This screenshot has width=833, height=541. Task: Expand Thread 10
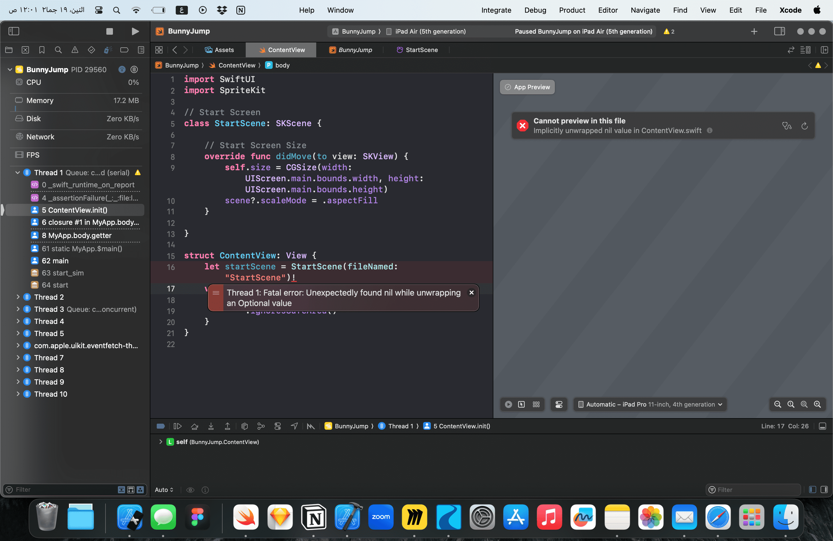pos(18,394)
